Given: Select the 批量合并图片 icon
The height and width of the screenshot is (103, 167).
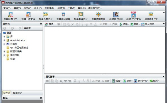Looking at the screenshot, I should point(46,16).
